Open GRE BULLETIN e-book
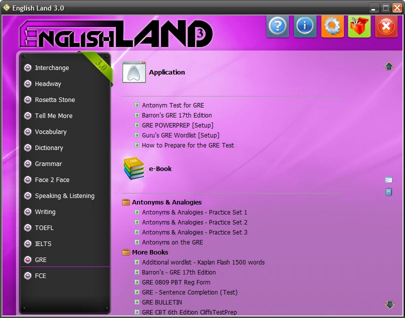The width and height of the screenshot is (405, 318). pyautogui.click(x=161, y=302)
